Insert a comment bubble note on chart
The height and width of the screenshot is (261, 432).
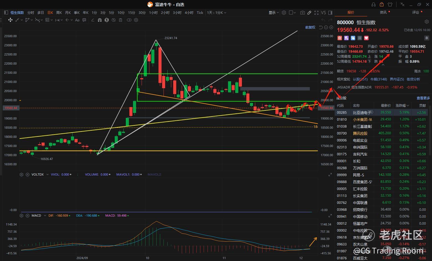pos(84,20)
